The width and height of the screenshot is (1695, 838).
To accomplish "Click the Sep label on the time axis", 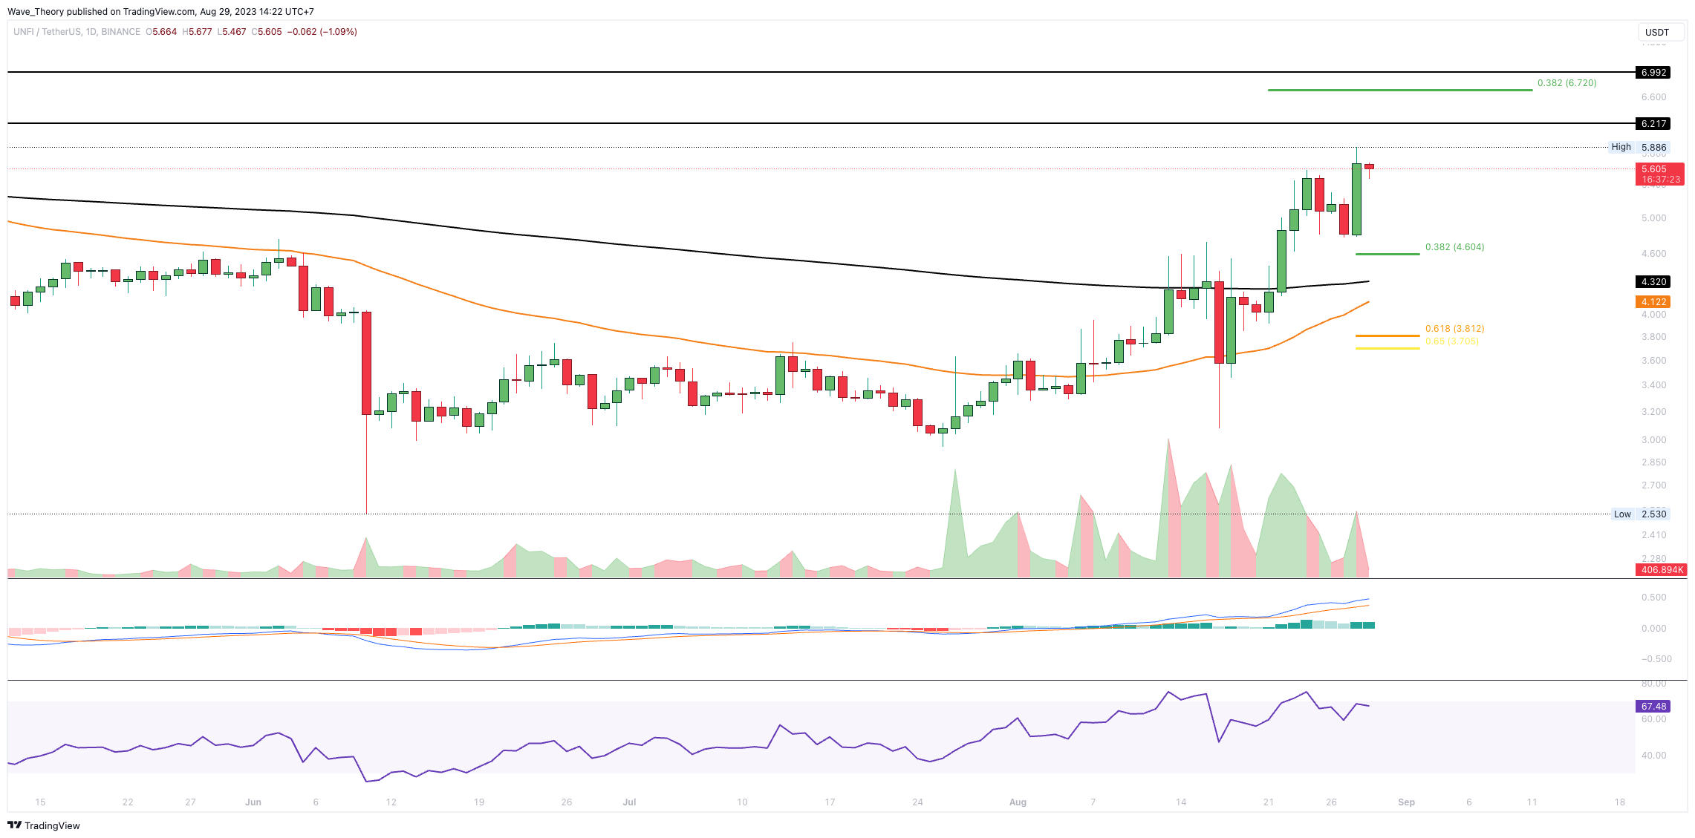I will pyautogui.click(x=1406, y=802).
